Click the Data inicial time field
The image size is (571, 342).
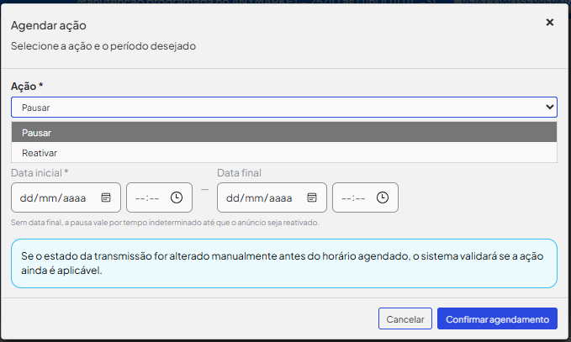pyautogui.click(x=159, y=197)
